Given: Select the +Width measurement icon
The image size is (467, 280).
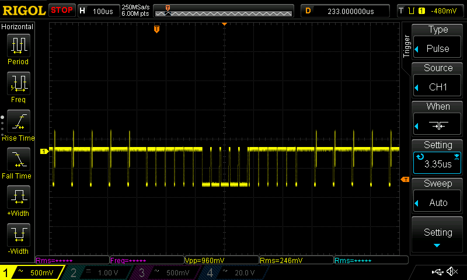Looking at the screenshot, I should pyautogui.click(x=18, y=199).
